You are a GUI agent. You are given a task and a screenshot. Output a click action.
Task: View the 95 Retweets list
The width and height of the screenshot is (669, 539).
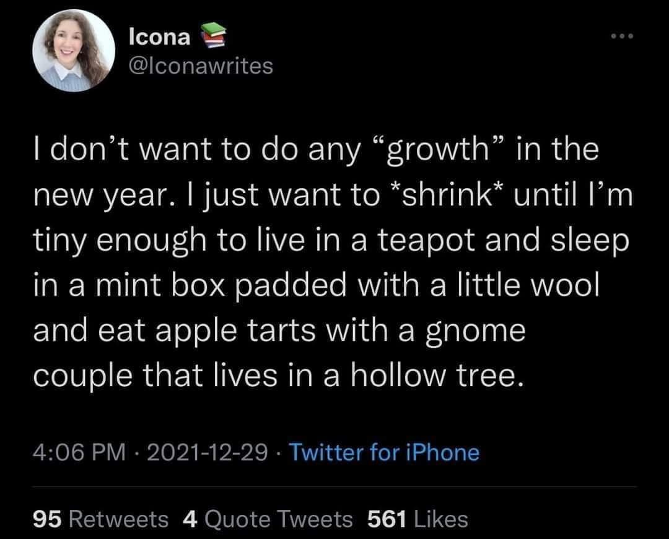coord(99,519)
